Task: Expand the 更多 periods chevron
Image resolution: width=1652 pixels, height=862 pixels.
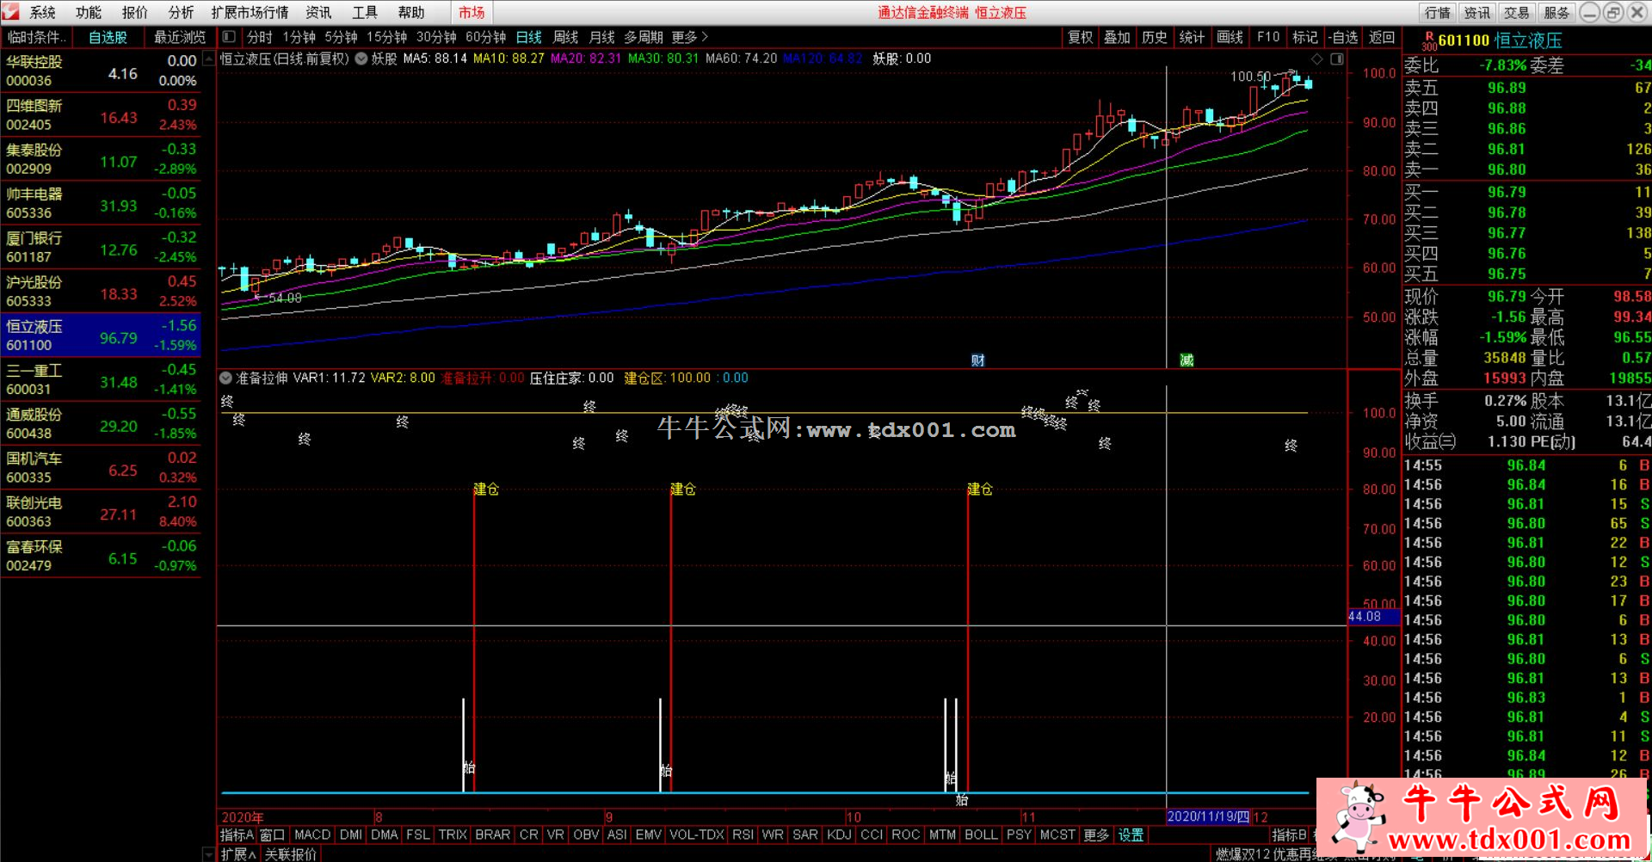Action: (x=690, y=37)
